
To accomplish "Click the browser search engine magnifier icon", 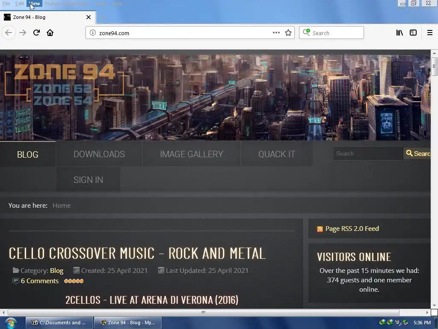I will (x=306, y=32).
